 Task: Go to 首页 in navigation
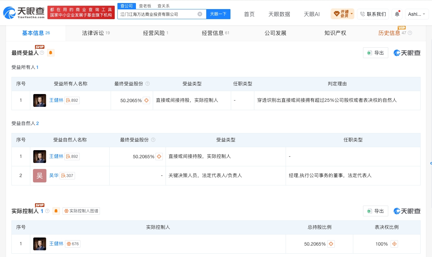pyautogui.click(x=249, y=14)
